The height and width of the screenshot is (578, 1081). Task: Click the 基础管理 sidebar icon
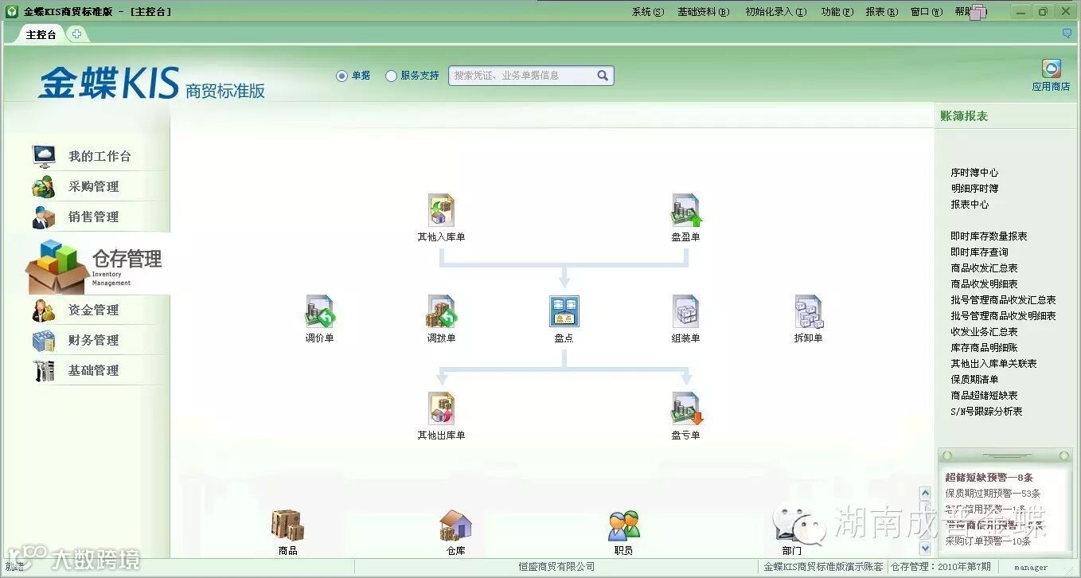click(43, 370)
